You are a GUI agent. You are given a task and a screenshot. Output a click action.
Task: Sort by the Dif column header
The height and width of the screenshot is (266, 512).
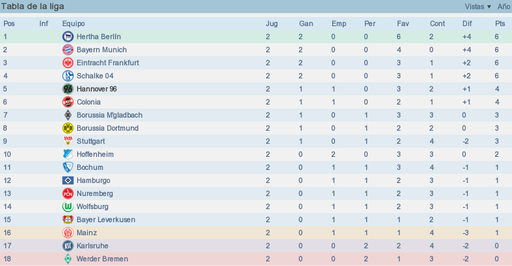(467, 24)
